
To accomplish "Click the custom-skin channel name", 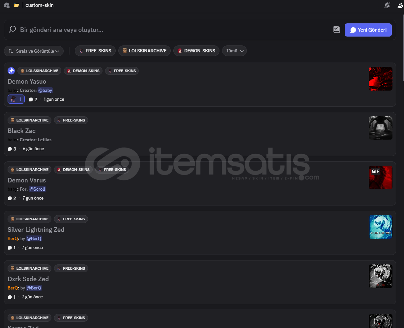I will (x=40, y=5).
